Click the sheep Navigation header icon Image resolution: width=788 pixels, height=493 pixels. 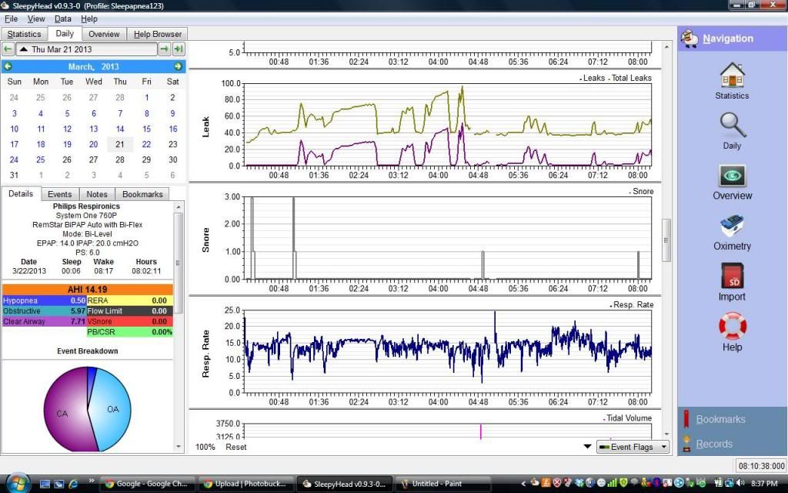(x=689, y=39)
